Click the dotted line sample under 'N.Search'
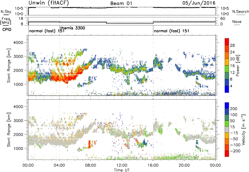The width and height of the screenshot is (249, 172). click(x=241, y=15)
